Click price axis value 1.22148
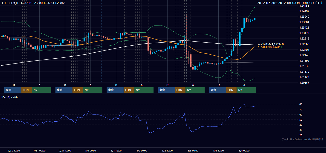Screen dimensions: 326x153 tap(304, 55)
